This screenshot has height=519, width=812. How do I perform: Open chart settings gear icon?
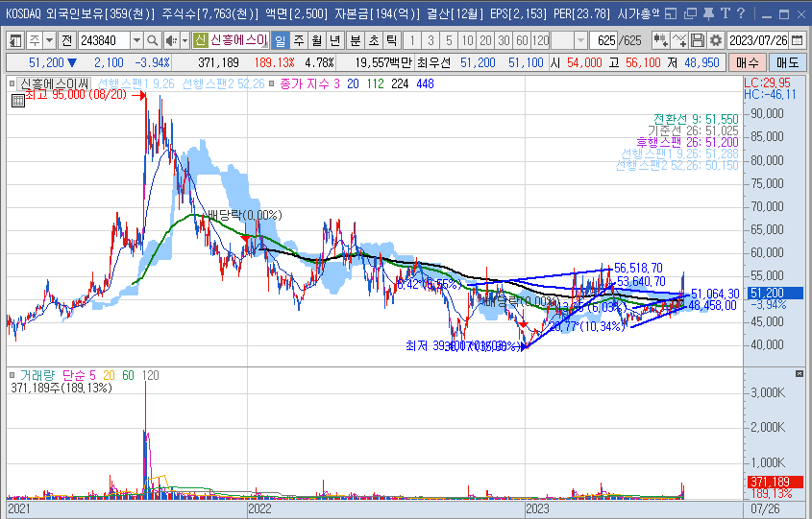tap(716, 39)
